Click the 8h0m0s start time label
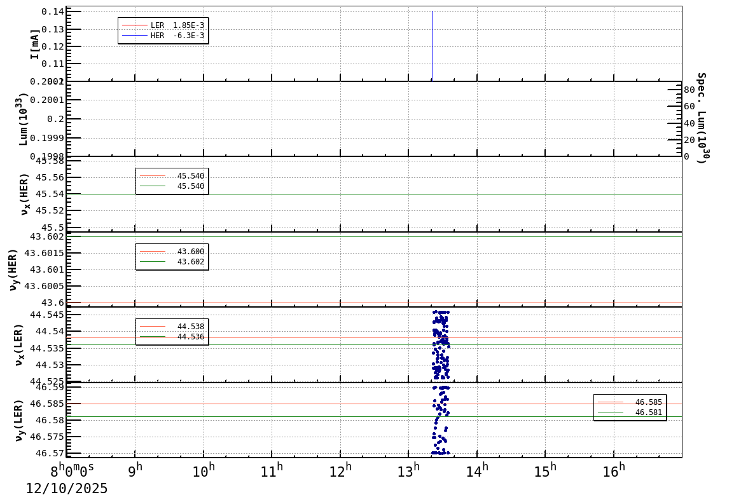The height and width of the screenshot is (497, 734). (x=73, y=471)
